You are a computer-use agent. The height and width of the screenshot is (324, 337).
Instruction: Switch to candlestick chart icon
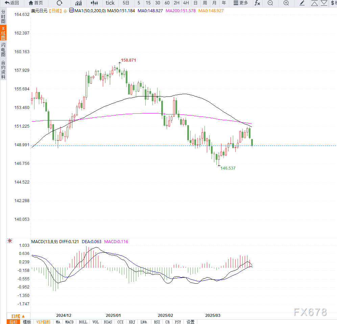tap(94, 3)
